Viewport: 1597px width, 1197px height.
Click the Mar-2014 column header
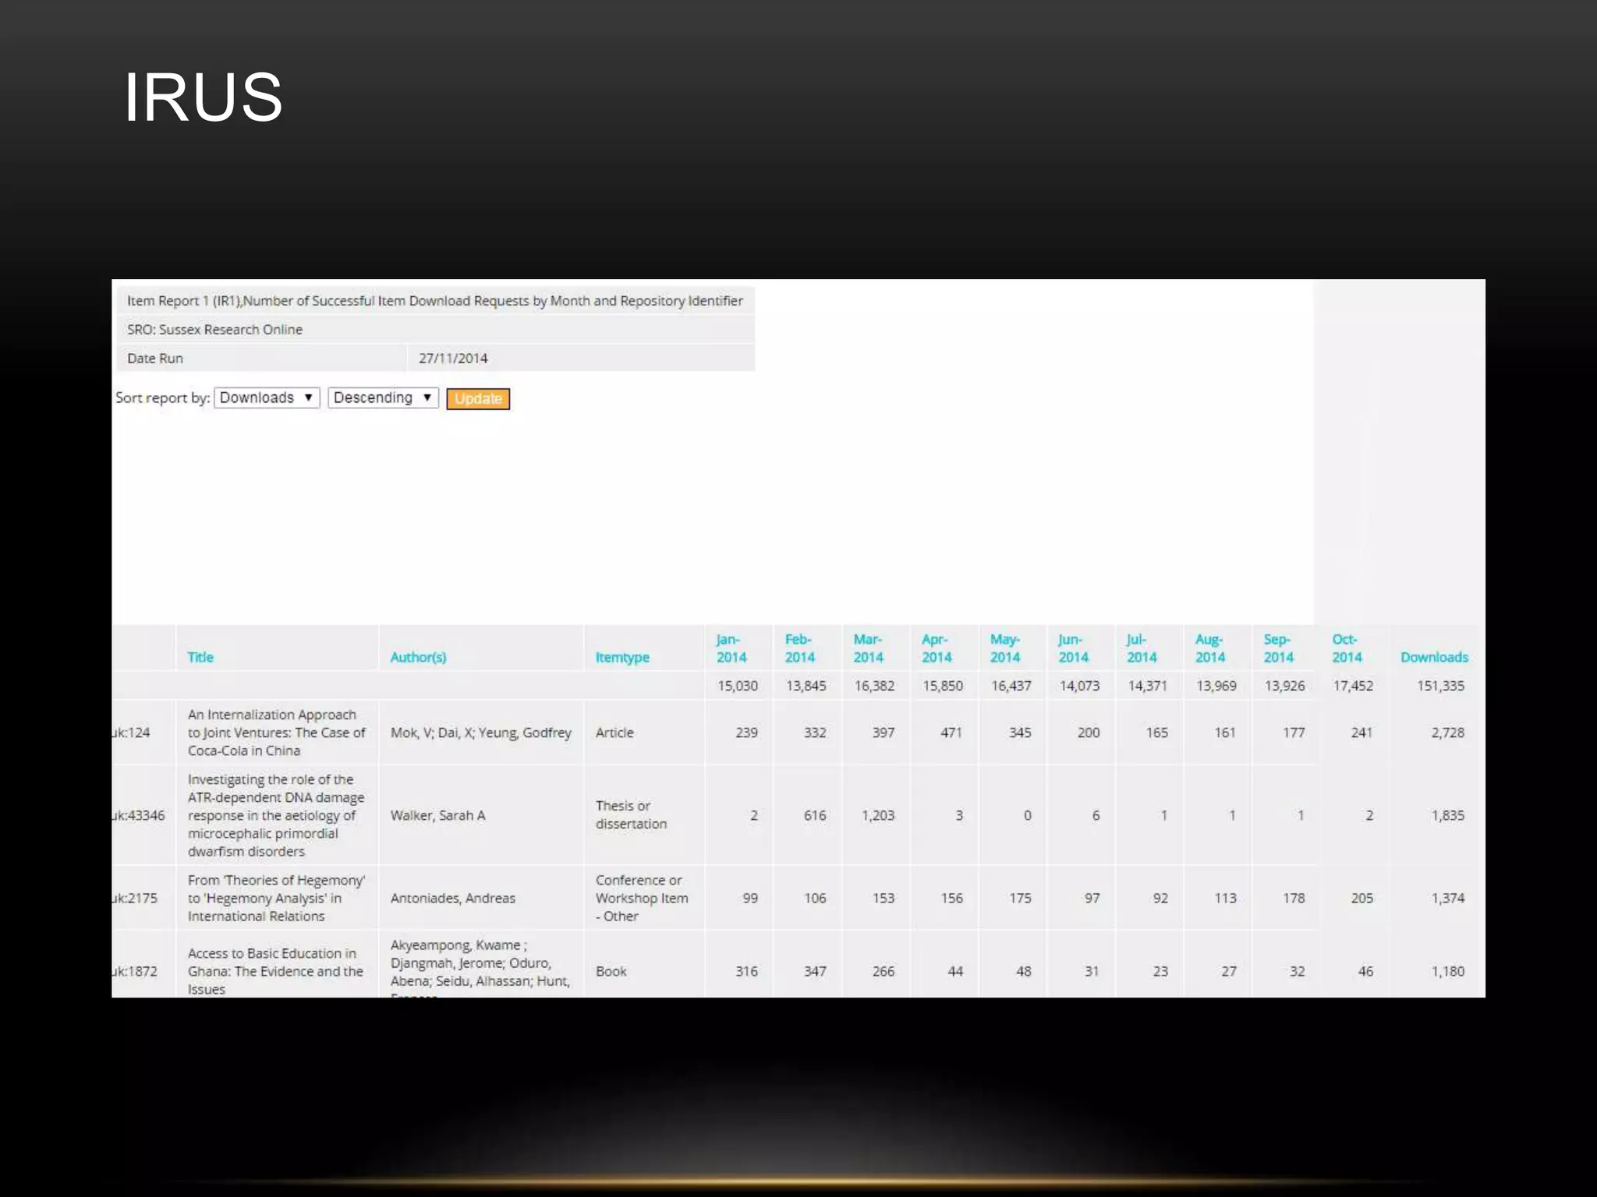coord(868,648)
